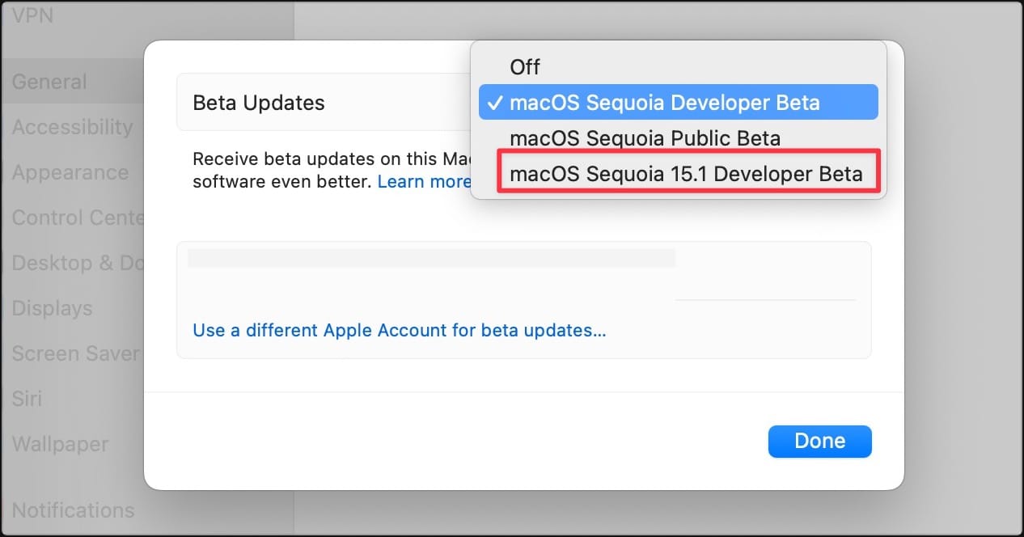Switch to Accessibility settings
The height and width of the screenshot is (537, 1024).
(73, 127)
